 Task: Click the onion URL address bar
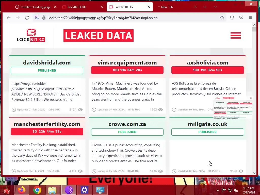[x=103, y=18]
